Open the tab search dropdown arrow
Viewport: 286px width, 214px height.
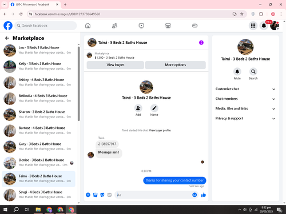[5, 5]
